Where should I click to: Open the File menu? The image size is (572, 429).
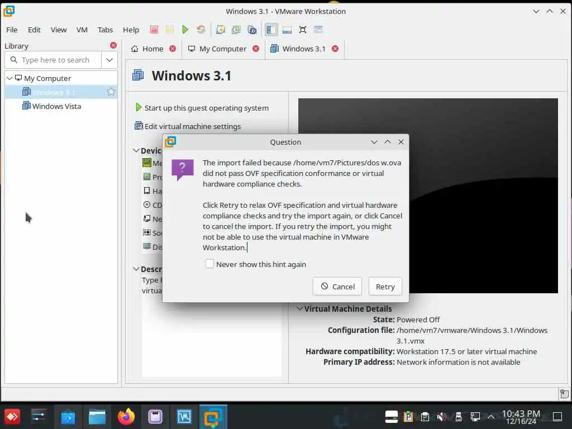[12, 30]
